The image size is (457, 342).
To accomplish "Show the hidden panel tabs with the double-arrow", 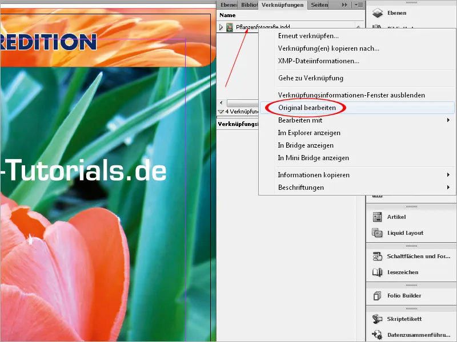I will point(344,5).
